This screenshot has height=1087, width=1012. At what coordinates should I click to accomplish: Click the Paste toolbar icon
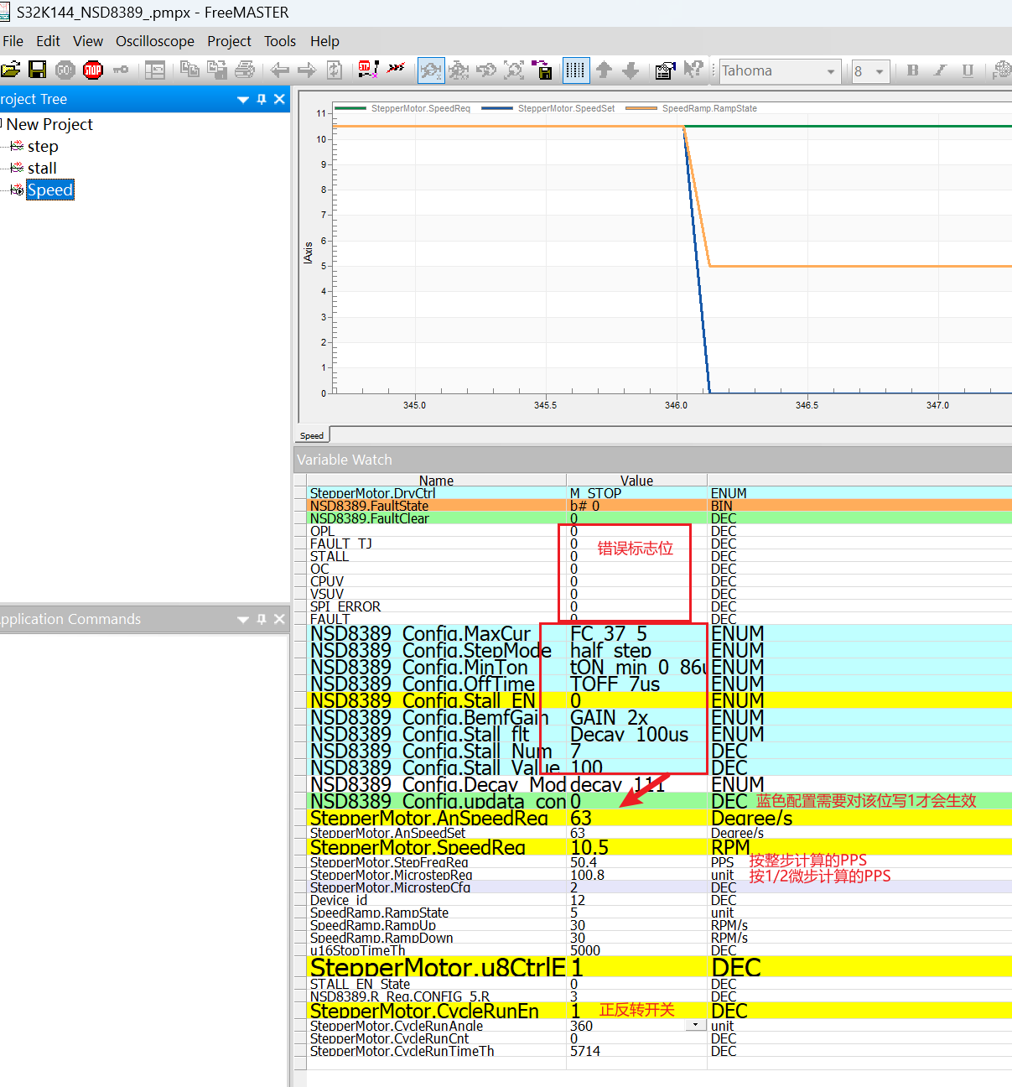(217, 70)
